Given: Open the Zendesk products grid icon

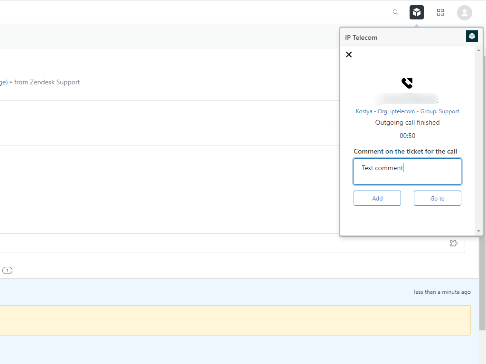Looking at the screenshot, I should (x=440, y=12).
